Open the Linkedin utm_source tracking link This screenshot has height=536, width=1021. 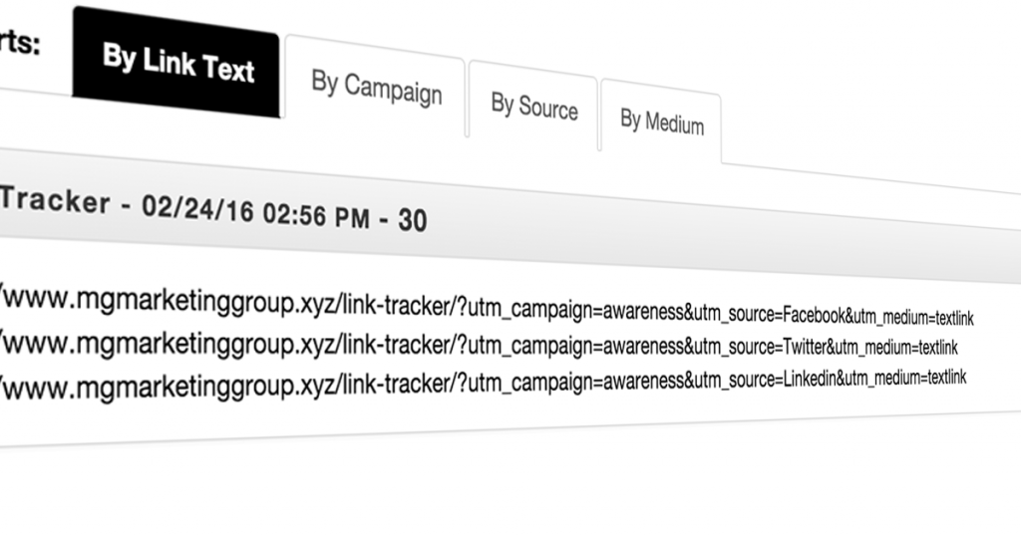click(483, 382)
